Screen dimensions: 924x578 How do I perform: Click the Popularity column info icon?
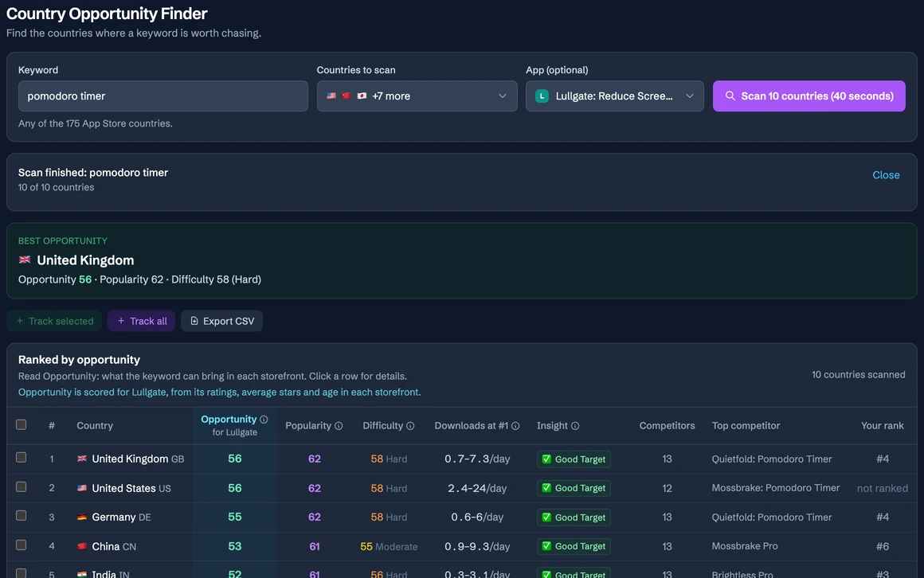[339, 426]
